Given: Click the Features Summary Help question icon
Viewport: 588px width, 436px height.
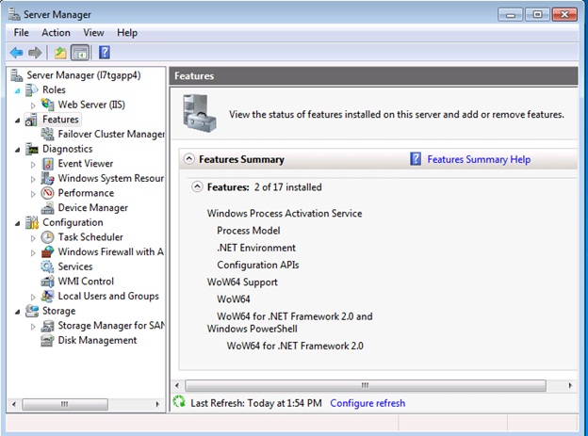Looking at the screenshot, I should pos(416,159).
